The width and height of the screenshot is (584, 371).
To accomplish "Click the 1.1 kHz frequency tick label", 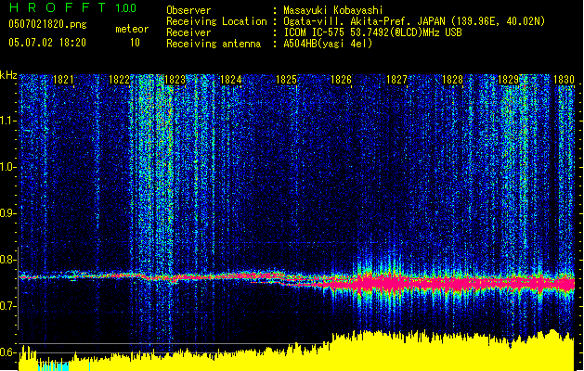I will (x=8, y=121).
